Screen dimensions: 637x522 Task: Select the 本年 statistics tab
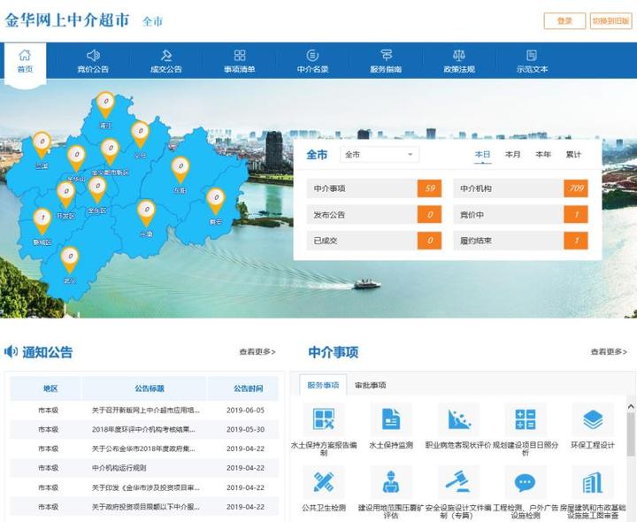pyautogui.click(x=543, y=155)
